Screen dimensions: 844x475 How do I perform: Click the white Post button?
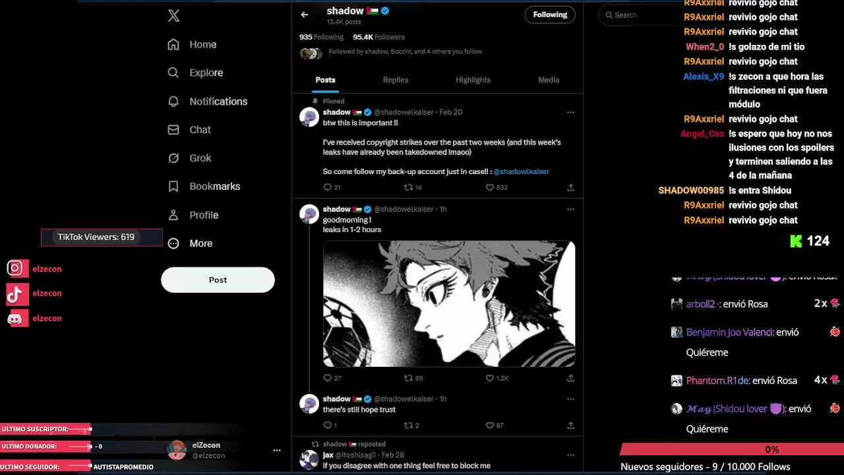pos(218,280)
